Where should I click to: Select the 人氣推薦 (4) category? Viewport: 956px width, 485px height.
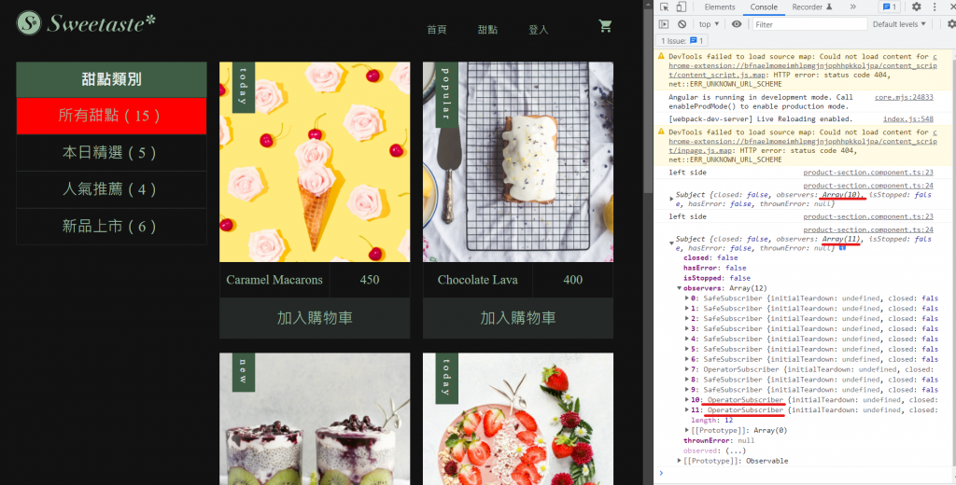tap(112, 189)
